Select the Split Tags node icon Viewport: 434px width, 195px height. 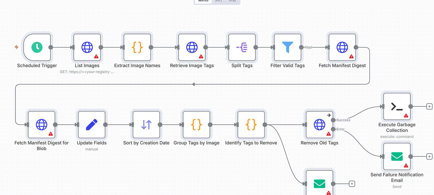coord(242,47)
